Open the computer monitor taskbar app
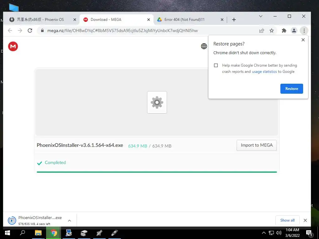Image resolution: width=319 pixels, height=239 pixels. pyautogui.click(x=69, y=233)
